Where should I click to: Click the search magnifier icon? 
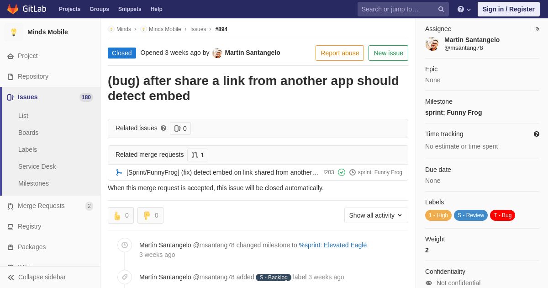pos(441,9)
